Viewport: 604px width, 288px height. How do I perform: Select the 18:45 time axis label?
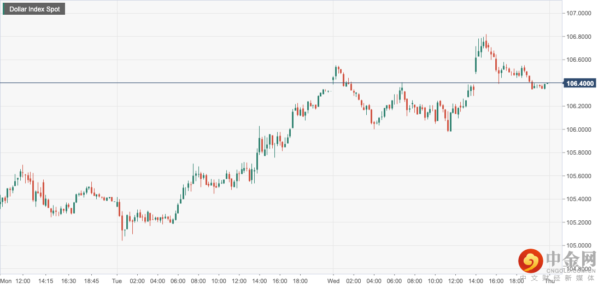tap(92, 281)
